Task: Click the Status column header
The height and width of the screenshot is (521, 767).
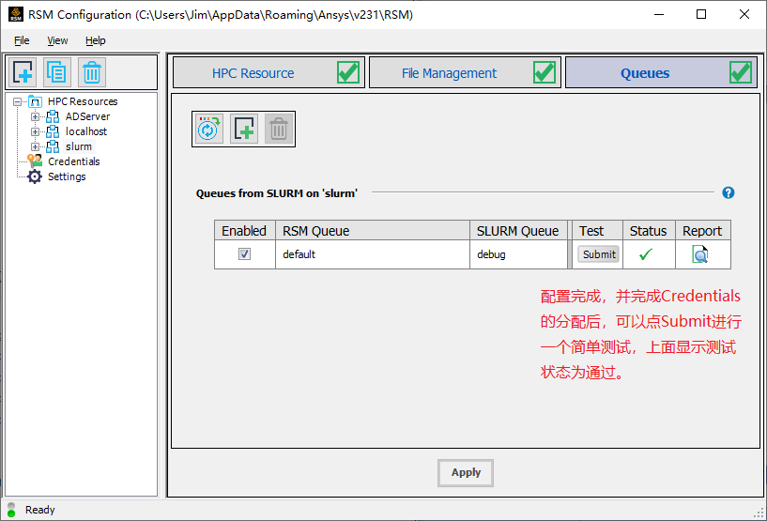Action: coord(649,230)
